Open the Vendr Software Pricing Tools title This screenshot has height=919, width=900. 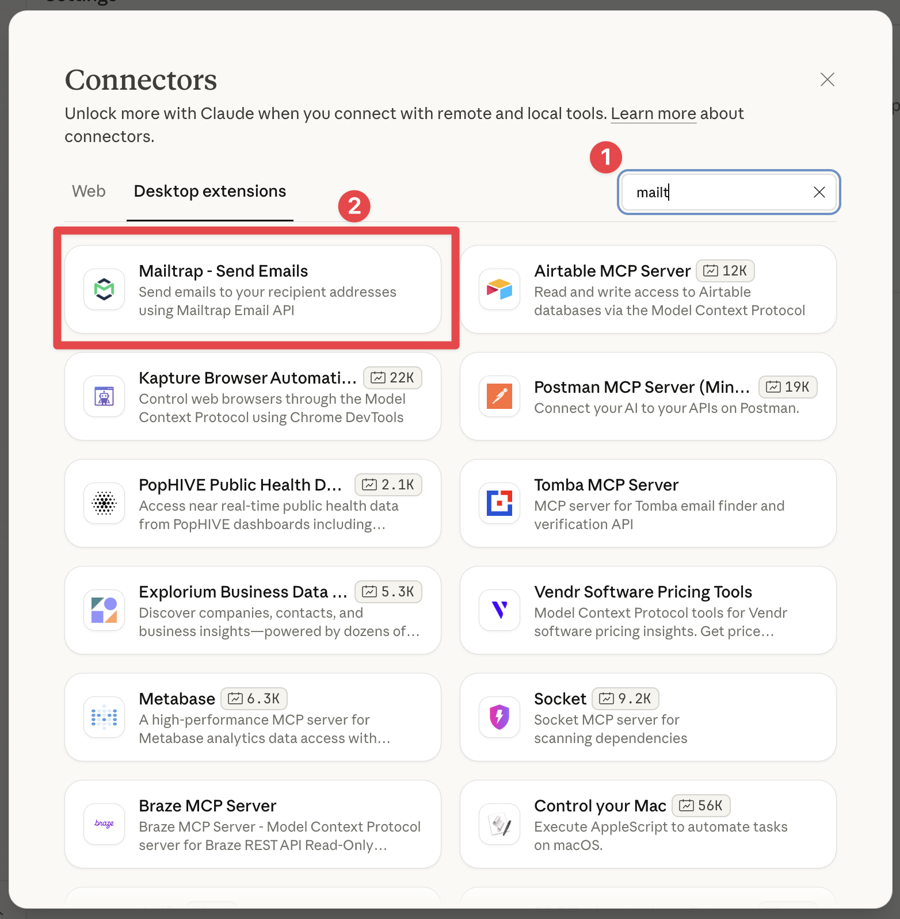pos(643,592)
